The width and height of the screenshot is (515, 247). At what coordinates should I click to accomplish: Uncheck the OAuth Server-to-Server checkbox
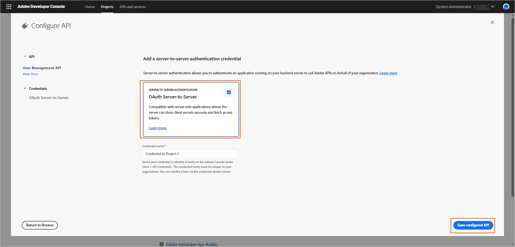(229, 92)
